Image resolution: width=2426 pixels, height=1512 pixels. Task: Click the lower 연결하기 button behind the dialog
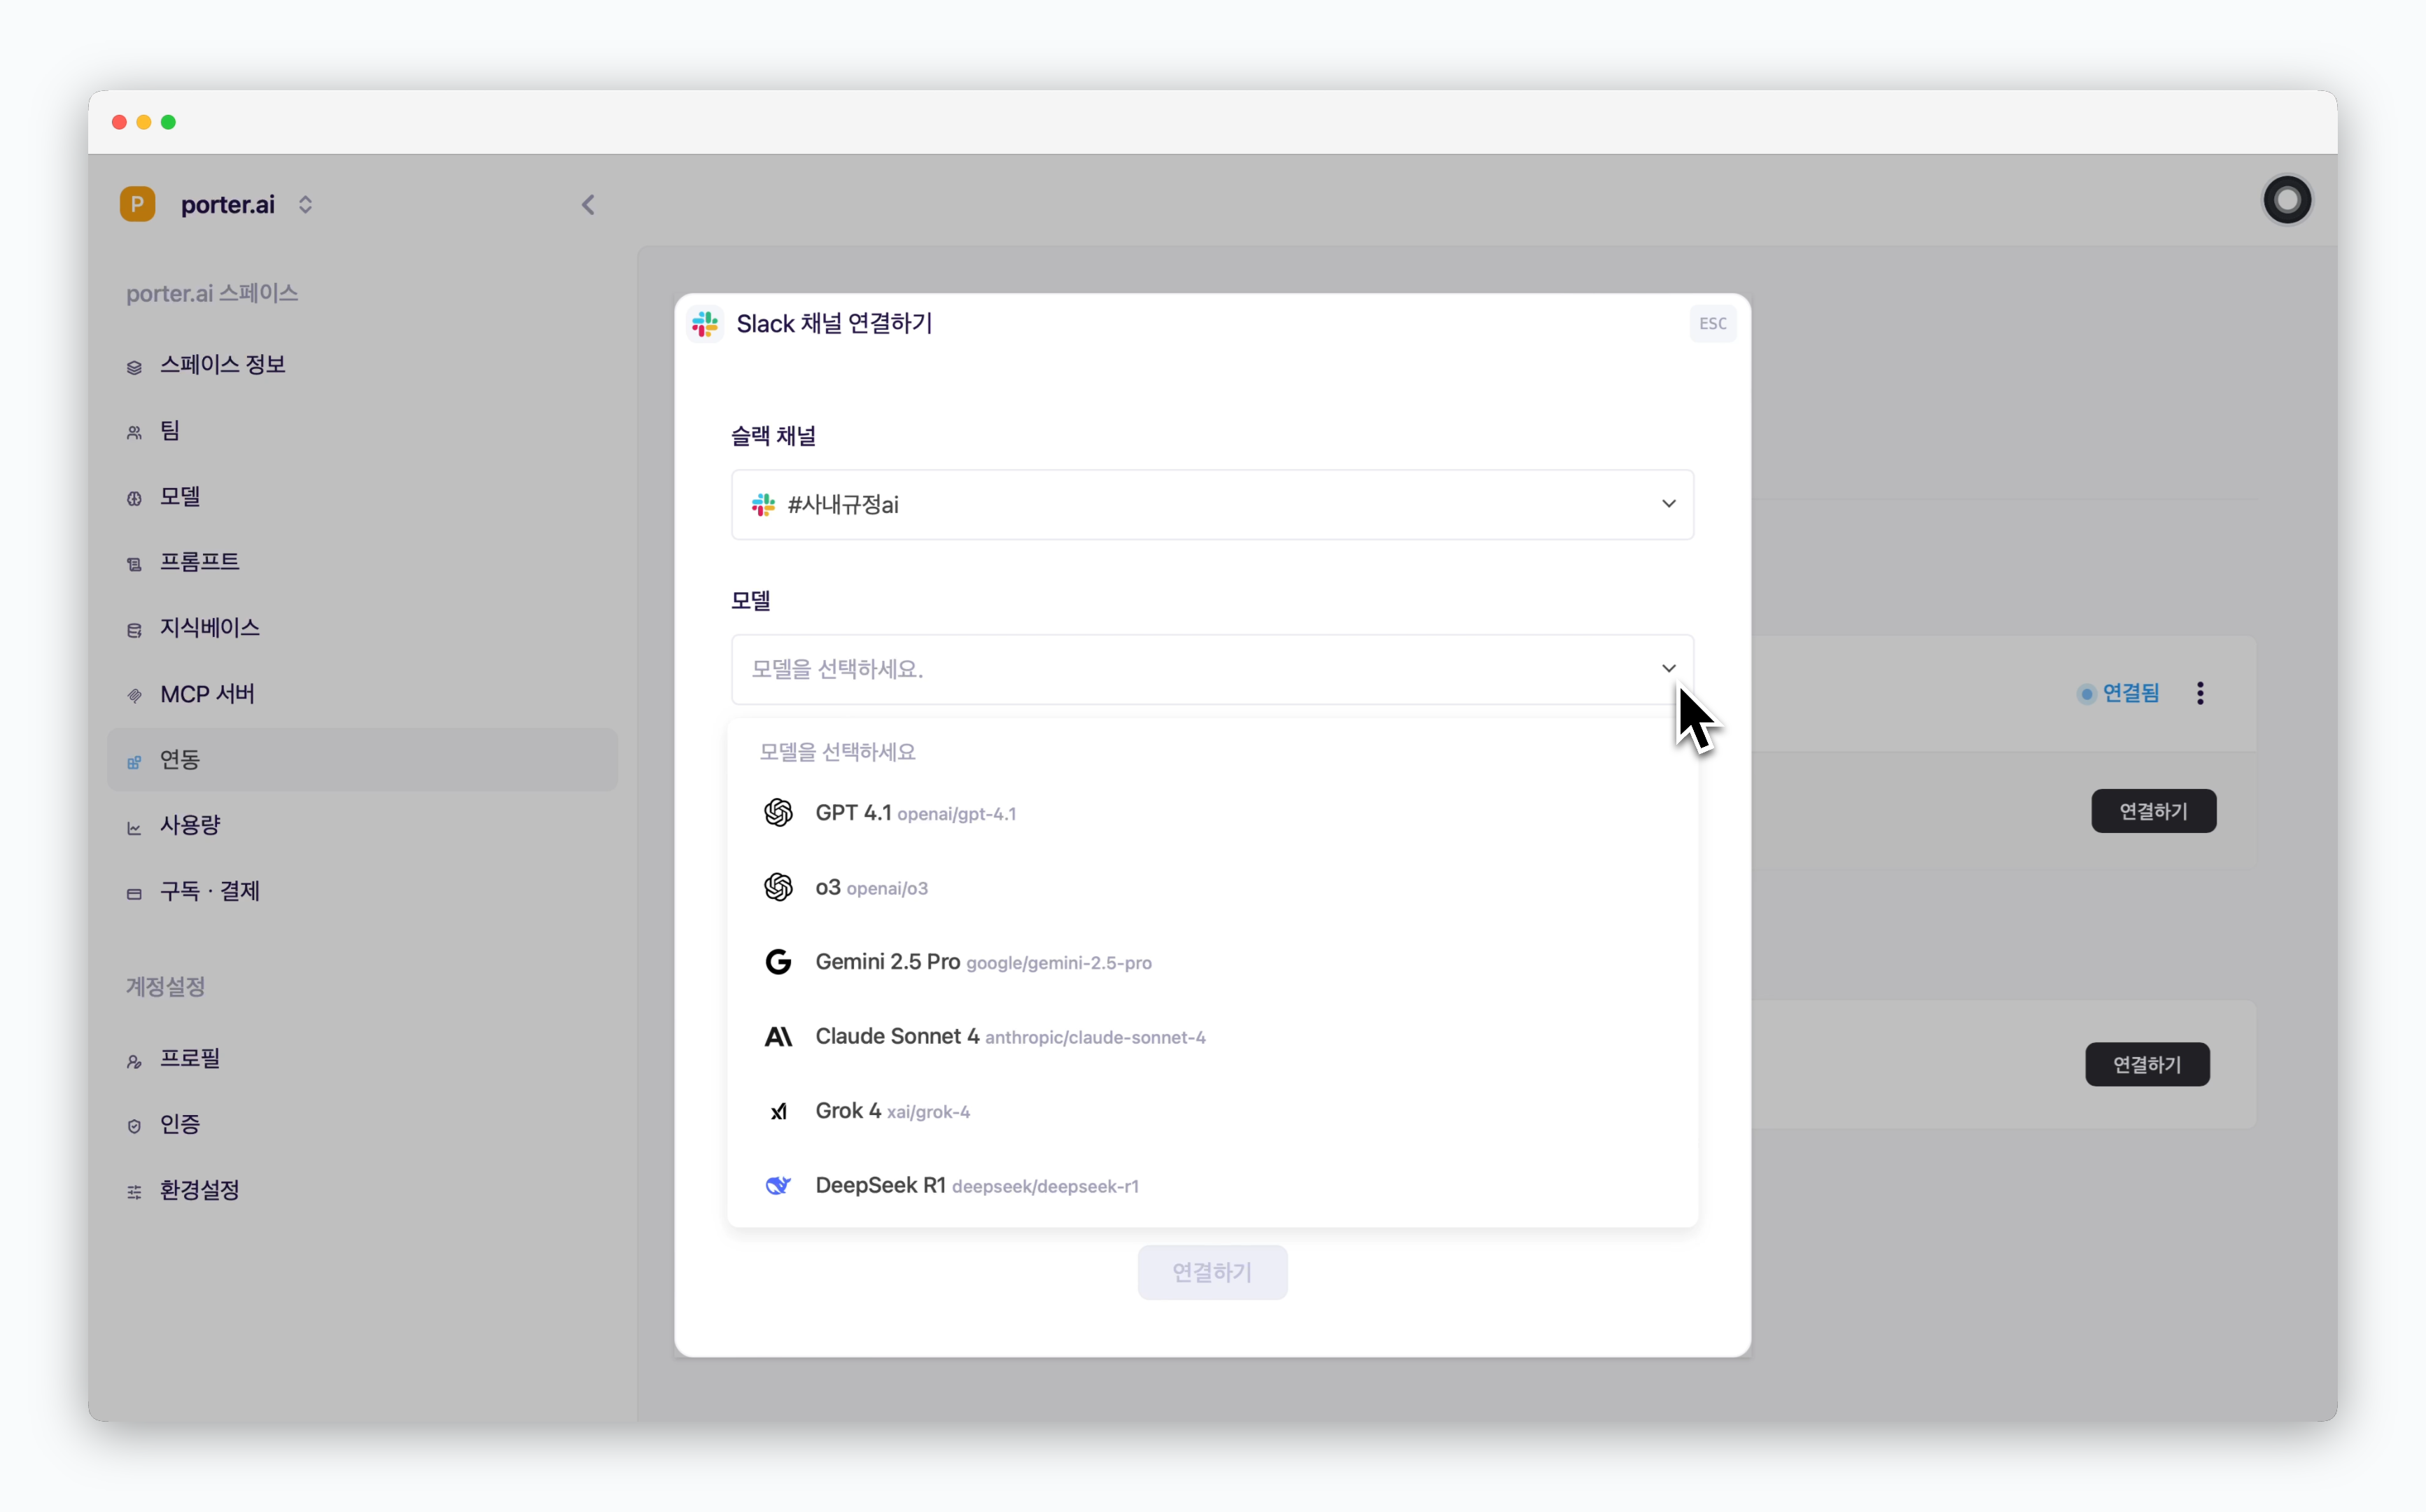[2147, 1064]
